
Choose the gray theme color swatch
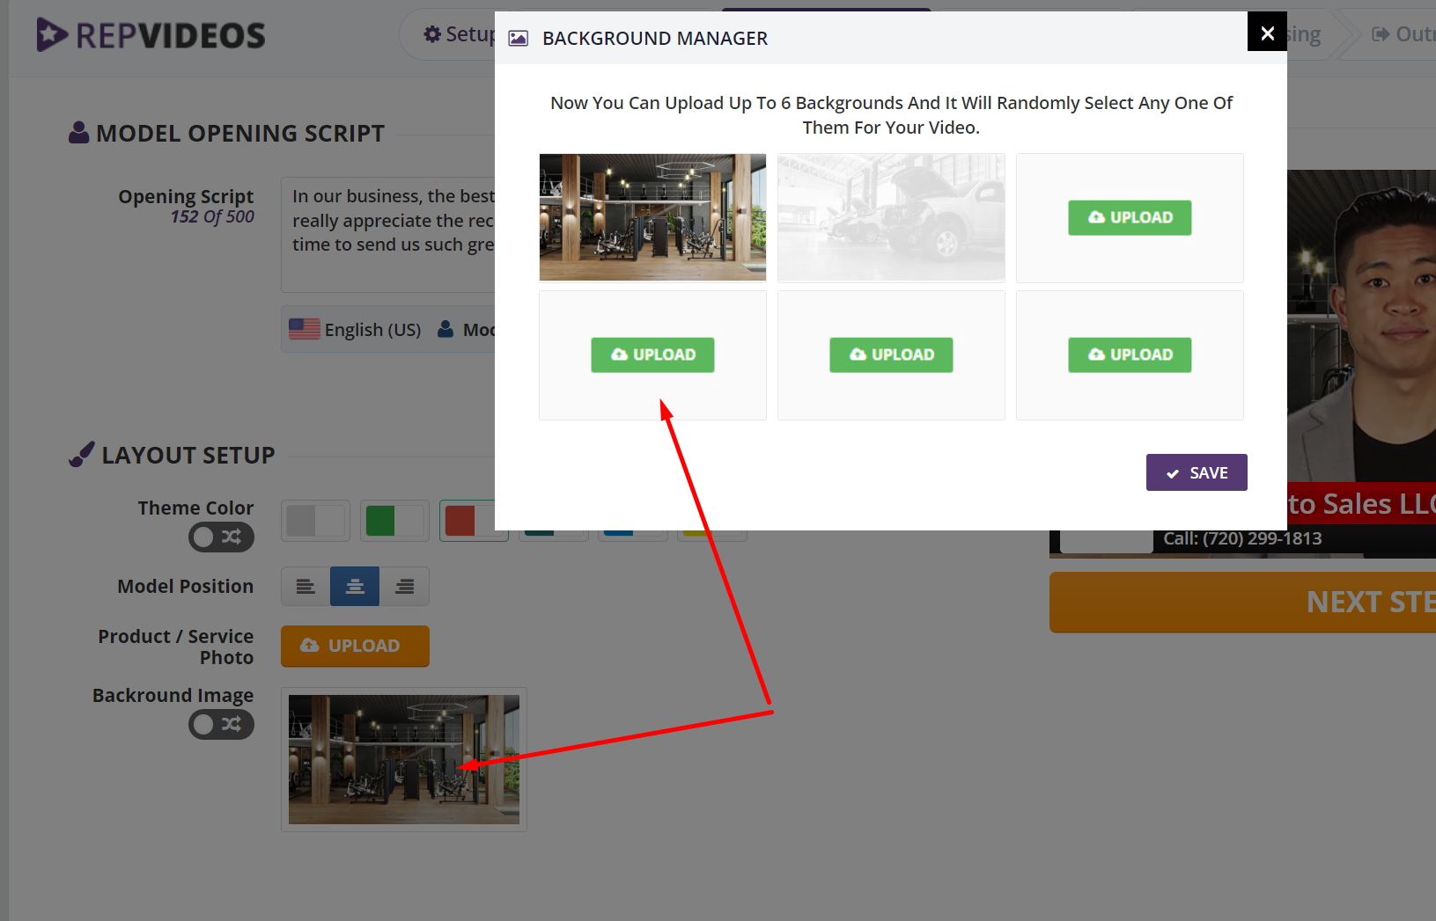coord(315,521)
